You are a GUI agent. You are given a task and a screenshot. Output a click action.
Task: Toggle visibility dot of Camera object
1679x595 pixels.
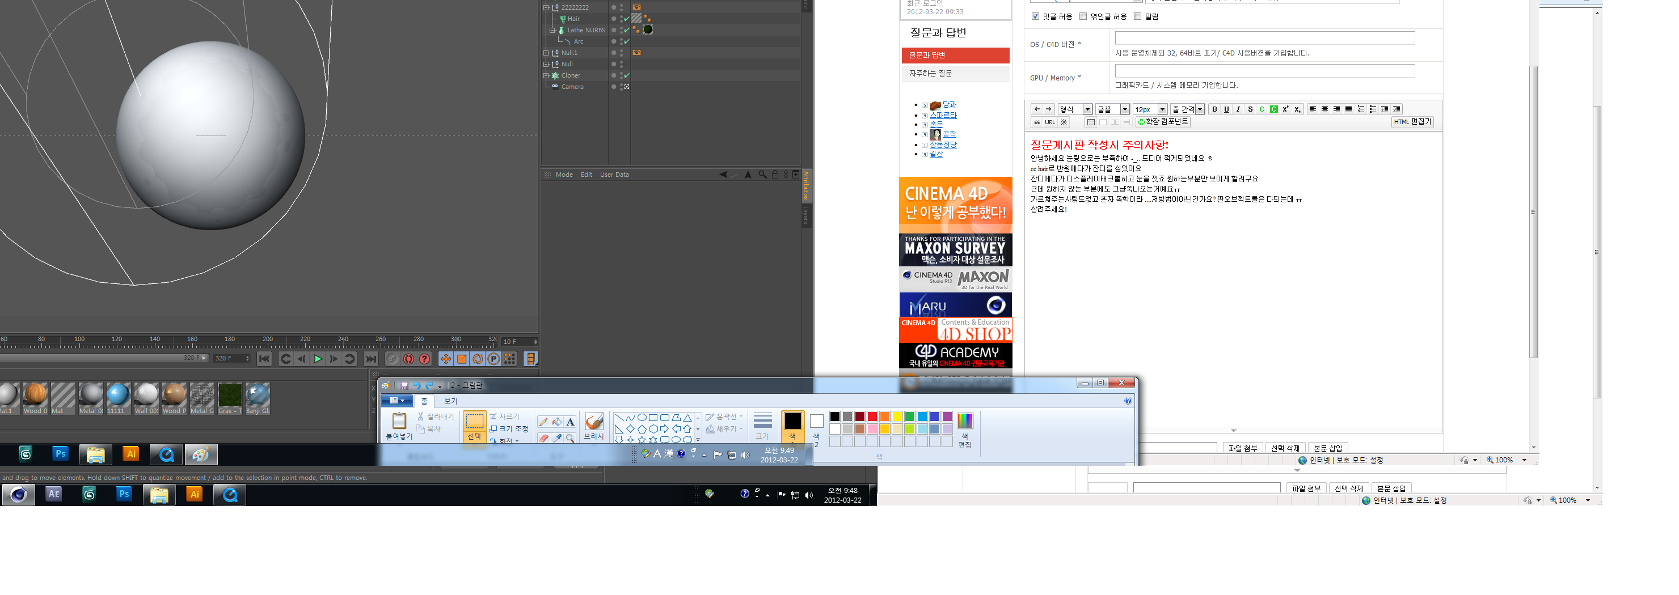pyautogui.click(x=613, y=87)
